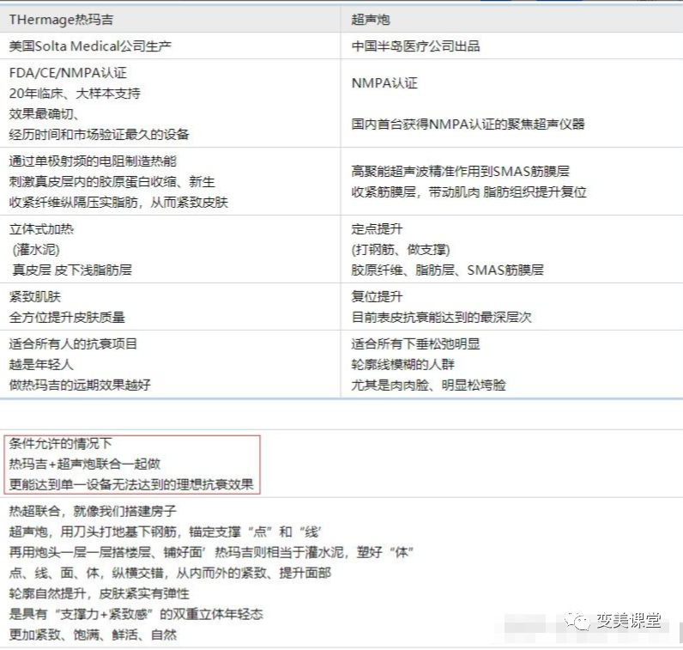Select '美国Solta Medical公司生产' cell

click(170, 46)
